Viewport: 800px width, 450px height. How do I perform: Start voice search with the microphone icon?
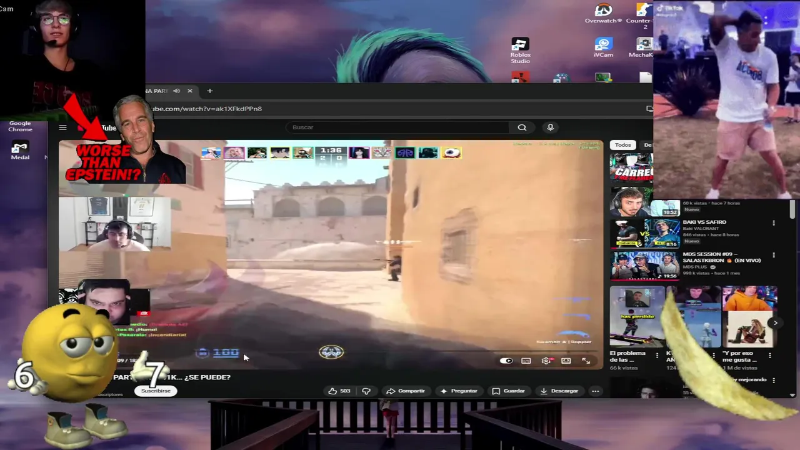(x=550, y=127)
